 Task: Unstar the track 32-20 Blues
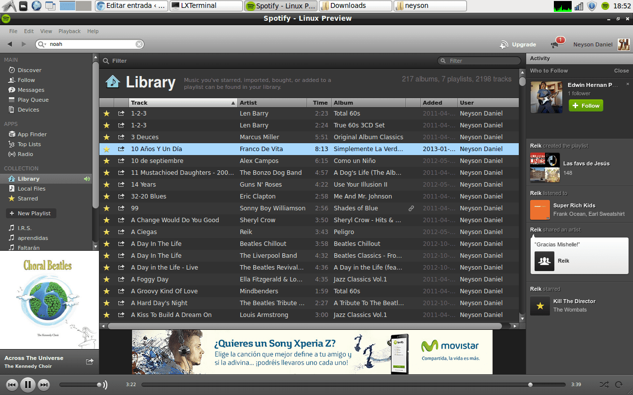pyautogui.click(x=106, y=197)
